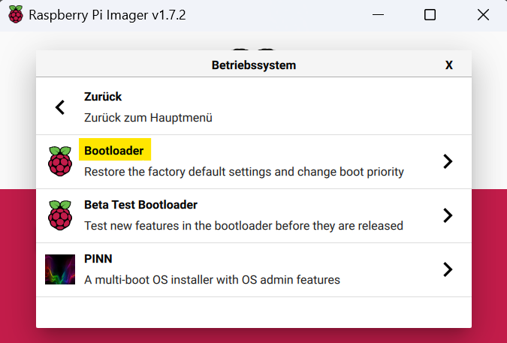This screenshot has height=343, width=507.
Task: Click 'Test new features in the bootloader' text
Action: pyautogui.click(x=243, y=226)
